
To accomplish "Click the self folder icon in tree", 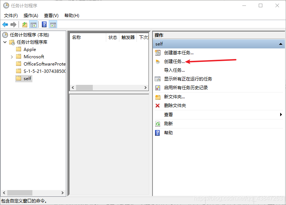I will click(19, 78).
